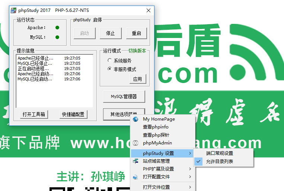This screenshot has width=284, height=191.
Task: Select the 'MySQL已经停止...' log line
Action: (49, 63)
